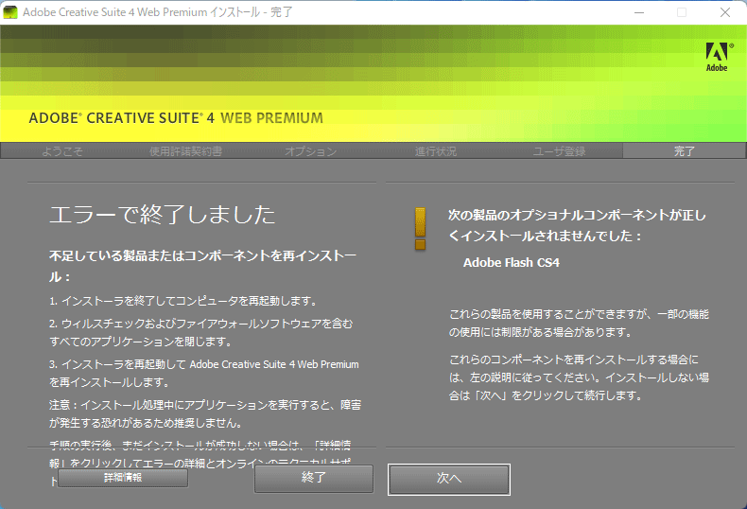747x509 pixels.
Task: Click step 3 インストーラを再起動して instruction text
Action: tap(204, 373)
